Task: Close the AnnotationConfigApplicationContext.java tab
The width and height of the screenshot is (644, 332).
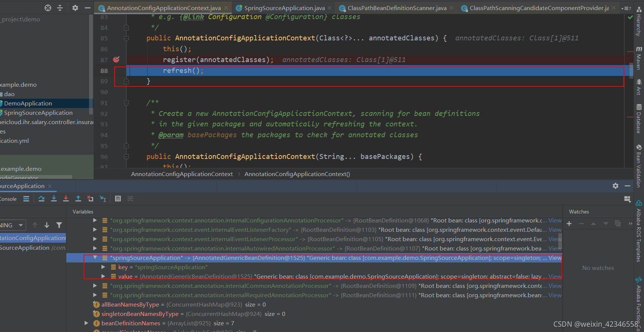Action: 226,8
